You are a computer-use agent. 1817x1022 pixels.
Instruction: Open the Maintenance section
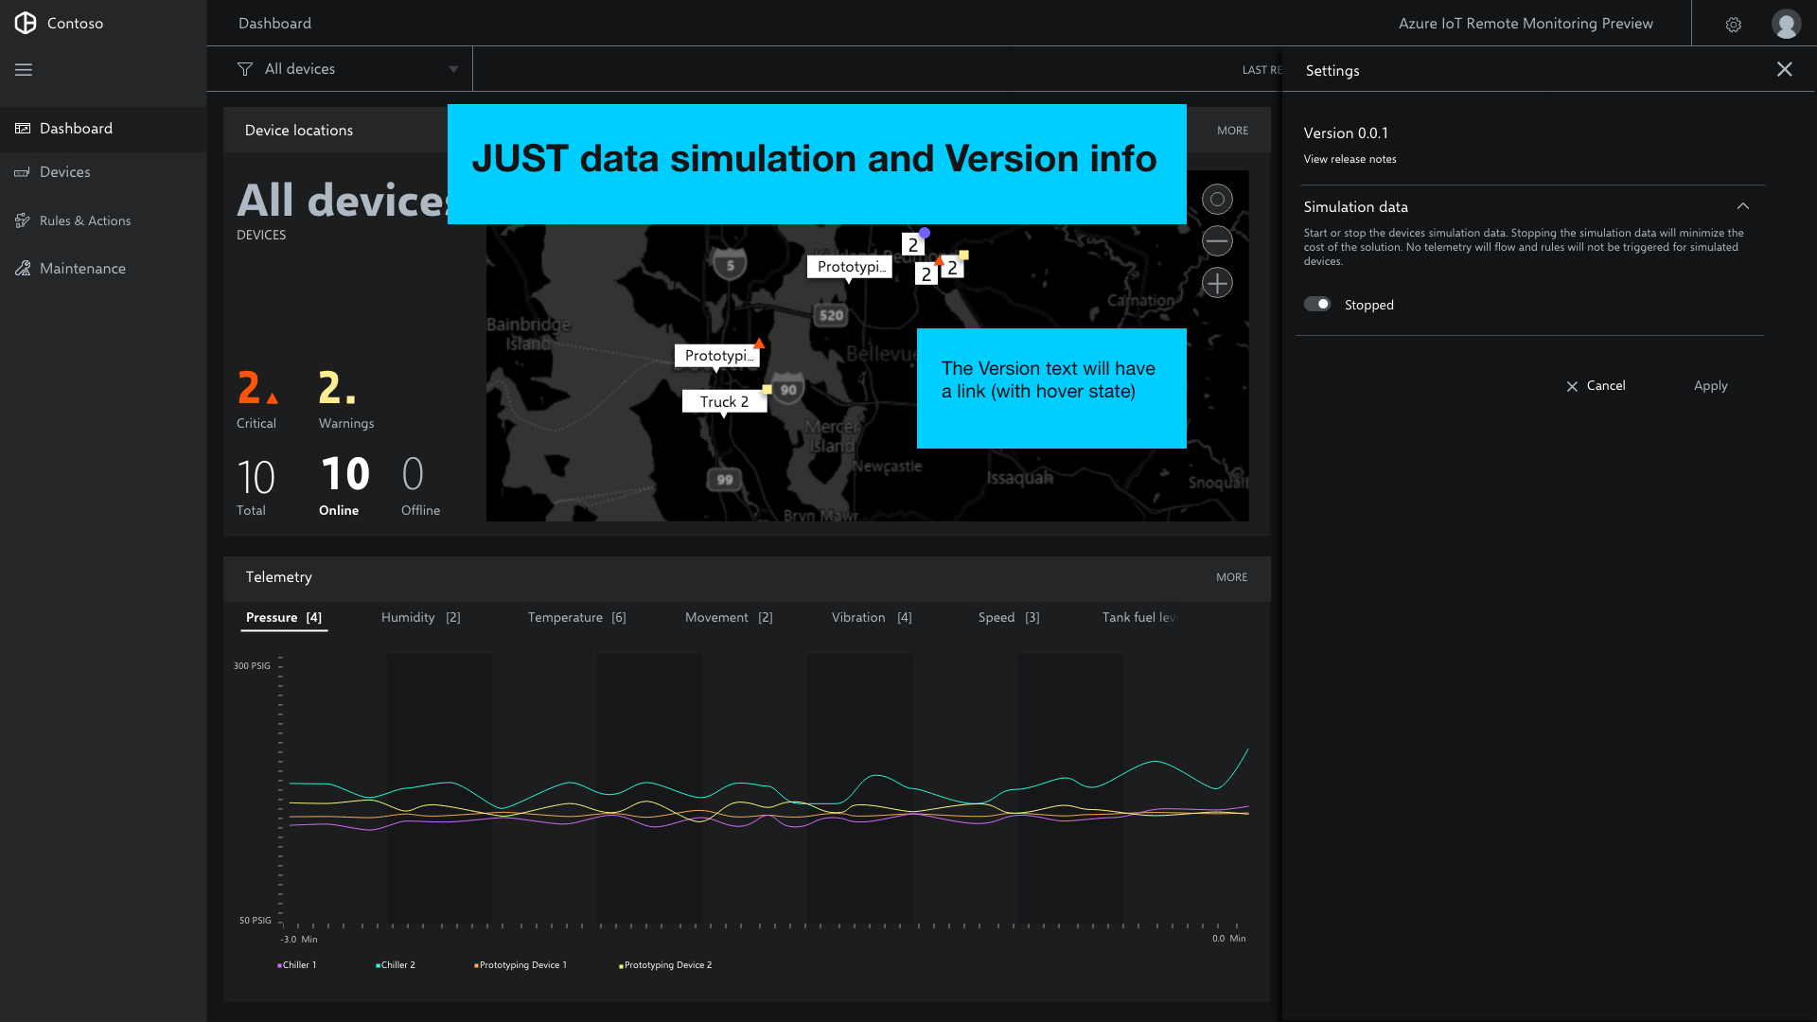81,268
